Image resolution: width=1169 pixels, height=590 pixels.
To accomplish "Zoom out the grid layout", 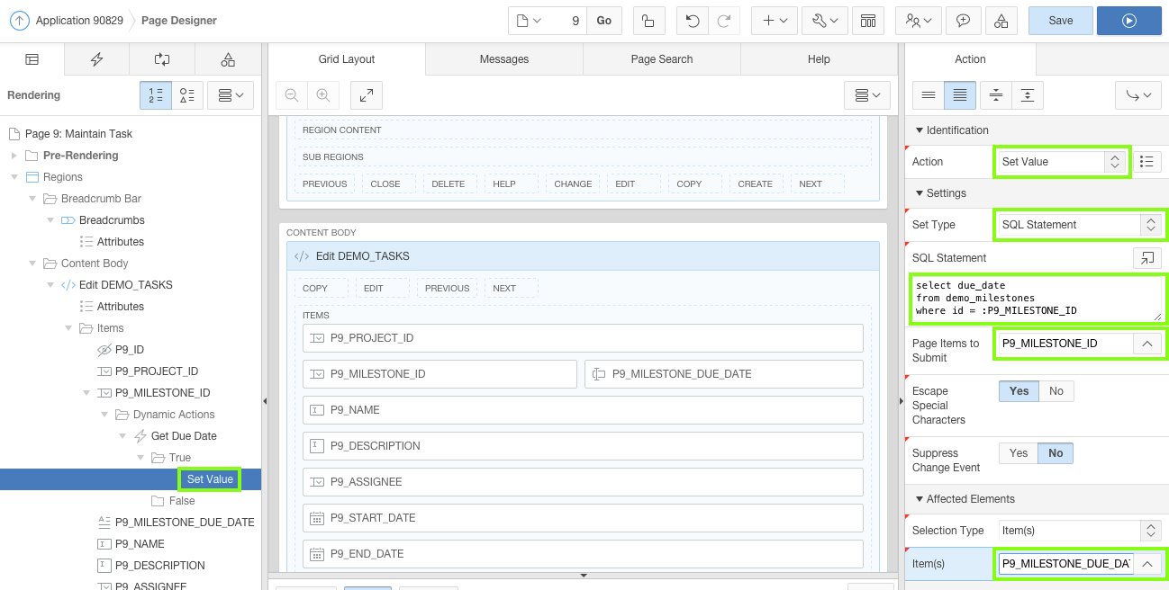I will pos(292,95).
